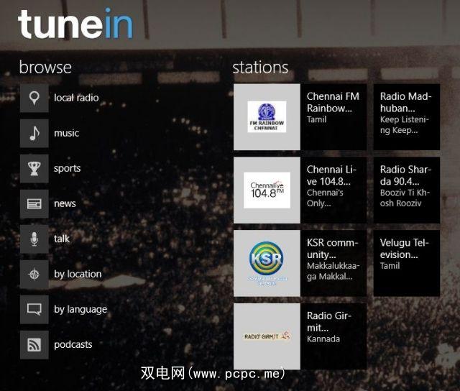This screenshot has width=460, height=391.
Task: Open the KSR station logo thumbnail
Action: pos(267,263)
